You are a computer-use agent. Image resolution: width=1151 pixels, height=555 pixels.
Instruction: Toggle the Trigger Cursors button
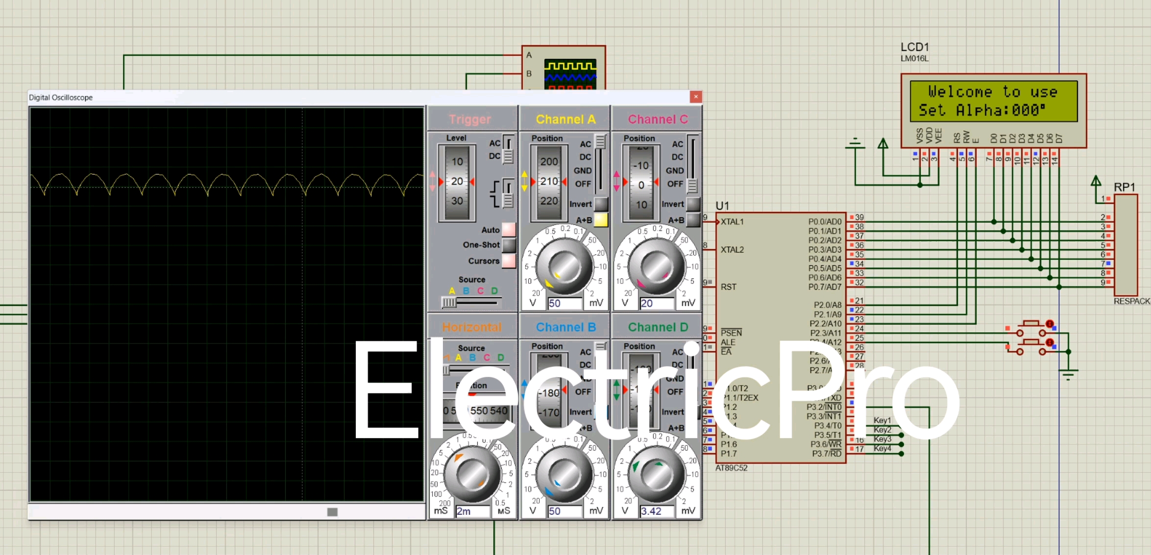509,261
